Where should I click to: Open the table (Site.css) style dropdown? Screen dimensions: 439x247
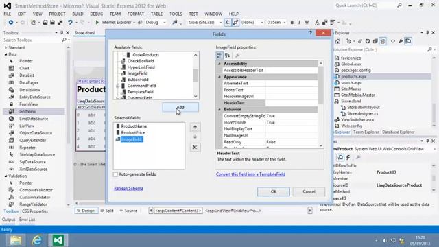pyautogui.click(x=221, y=23)
